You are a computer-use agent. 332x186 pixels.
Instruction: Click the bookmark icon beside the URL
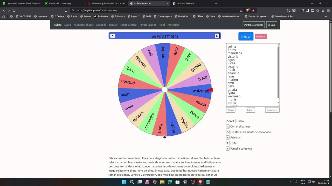(x=66, y=10)
